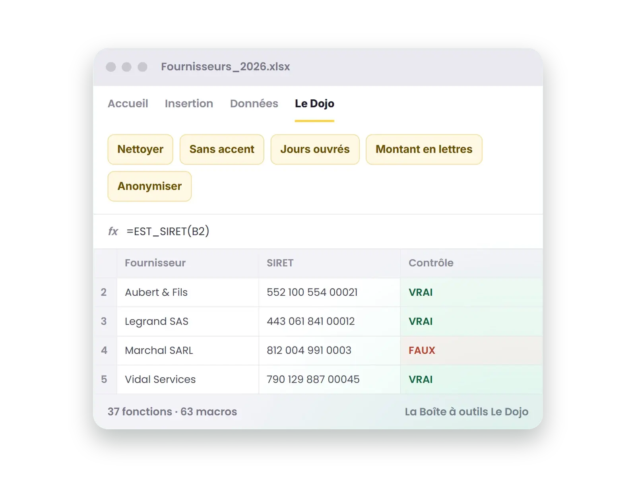Viewport: 636px width, 477px height.
Task: Select row header 2
Action: click(105, 292)
